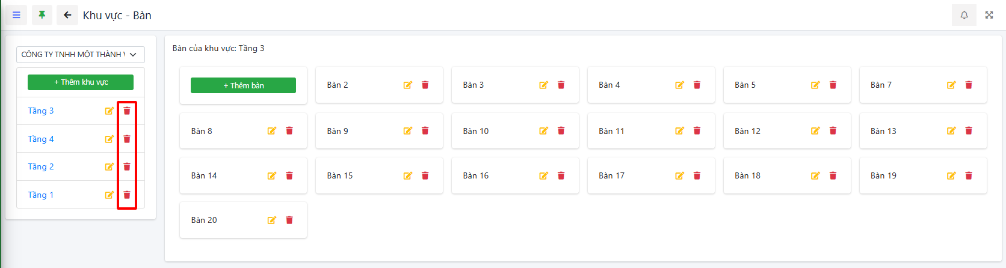Image resolution: width=1006 pixels, height=268 pixels.
Task: Open the hamburger menu
Action: (16, 15)
